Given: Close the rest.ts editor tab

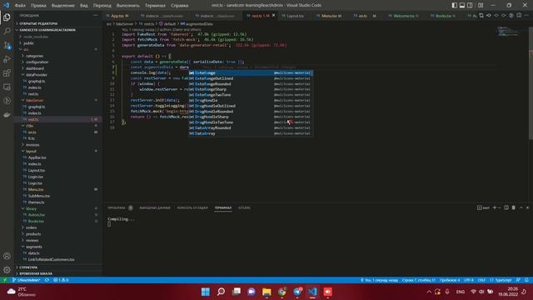Looking at the screenshot, I should tap(274, 15).
